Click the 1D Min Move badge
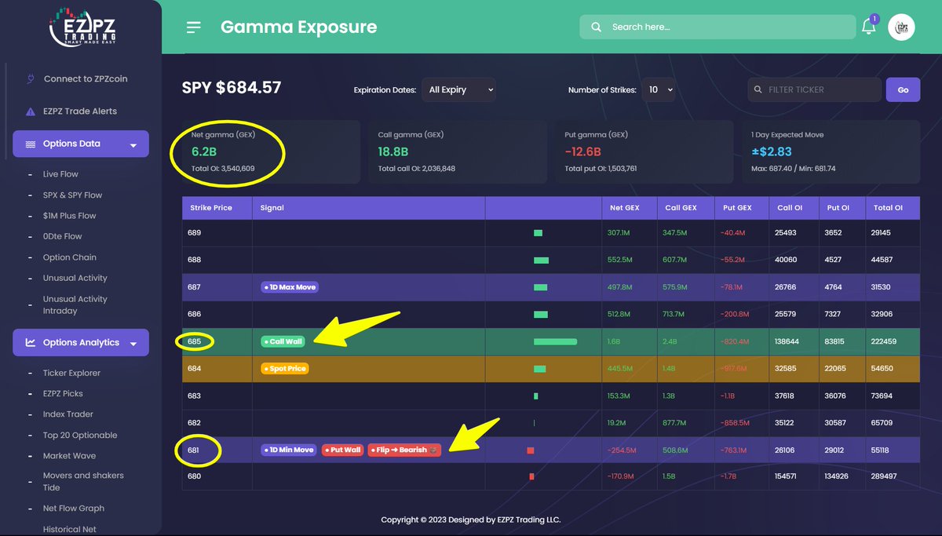This screenshot has height=536, width=942. coord(289,450)
